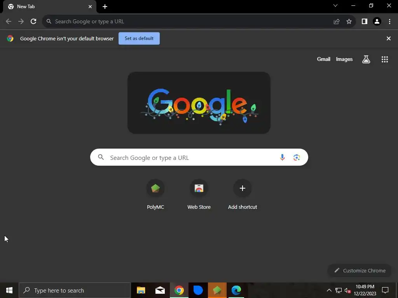Open the network status tray icon
The image size is (398, 298).
[339, 290]
